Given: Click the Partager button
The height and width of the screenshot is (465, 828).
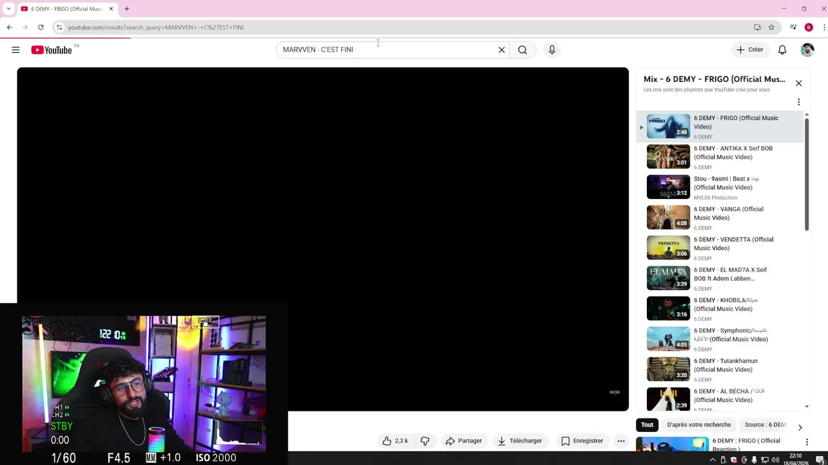Looking at the screenshot, I should pos(464,441).
